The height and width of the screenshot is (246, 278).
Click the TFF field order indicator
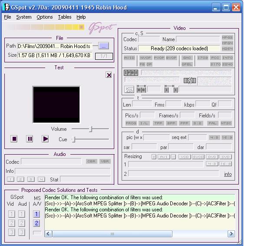[x=158, y=123]
